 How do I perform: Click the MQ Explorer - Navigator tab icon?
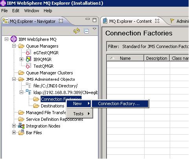6,21
